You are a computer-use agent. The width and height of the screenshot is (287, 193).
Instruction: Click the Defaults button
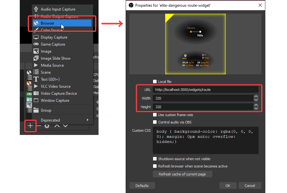(142, 185)
